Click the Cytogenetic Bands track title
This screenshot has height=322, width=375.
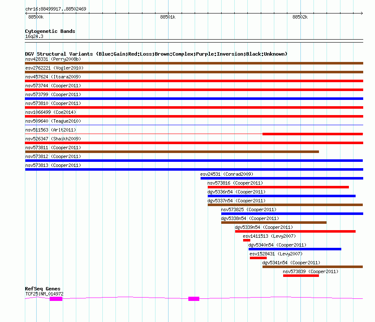click(x=50, y=31)
